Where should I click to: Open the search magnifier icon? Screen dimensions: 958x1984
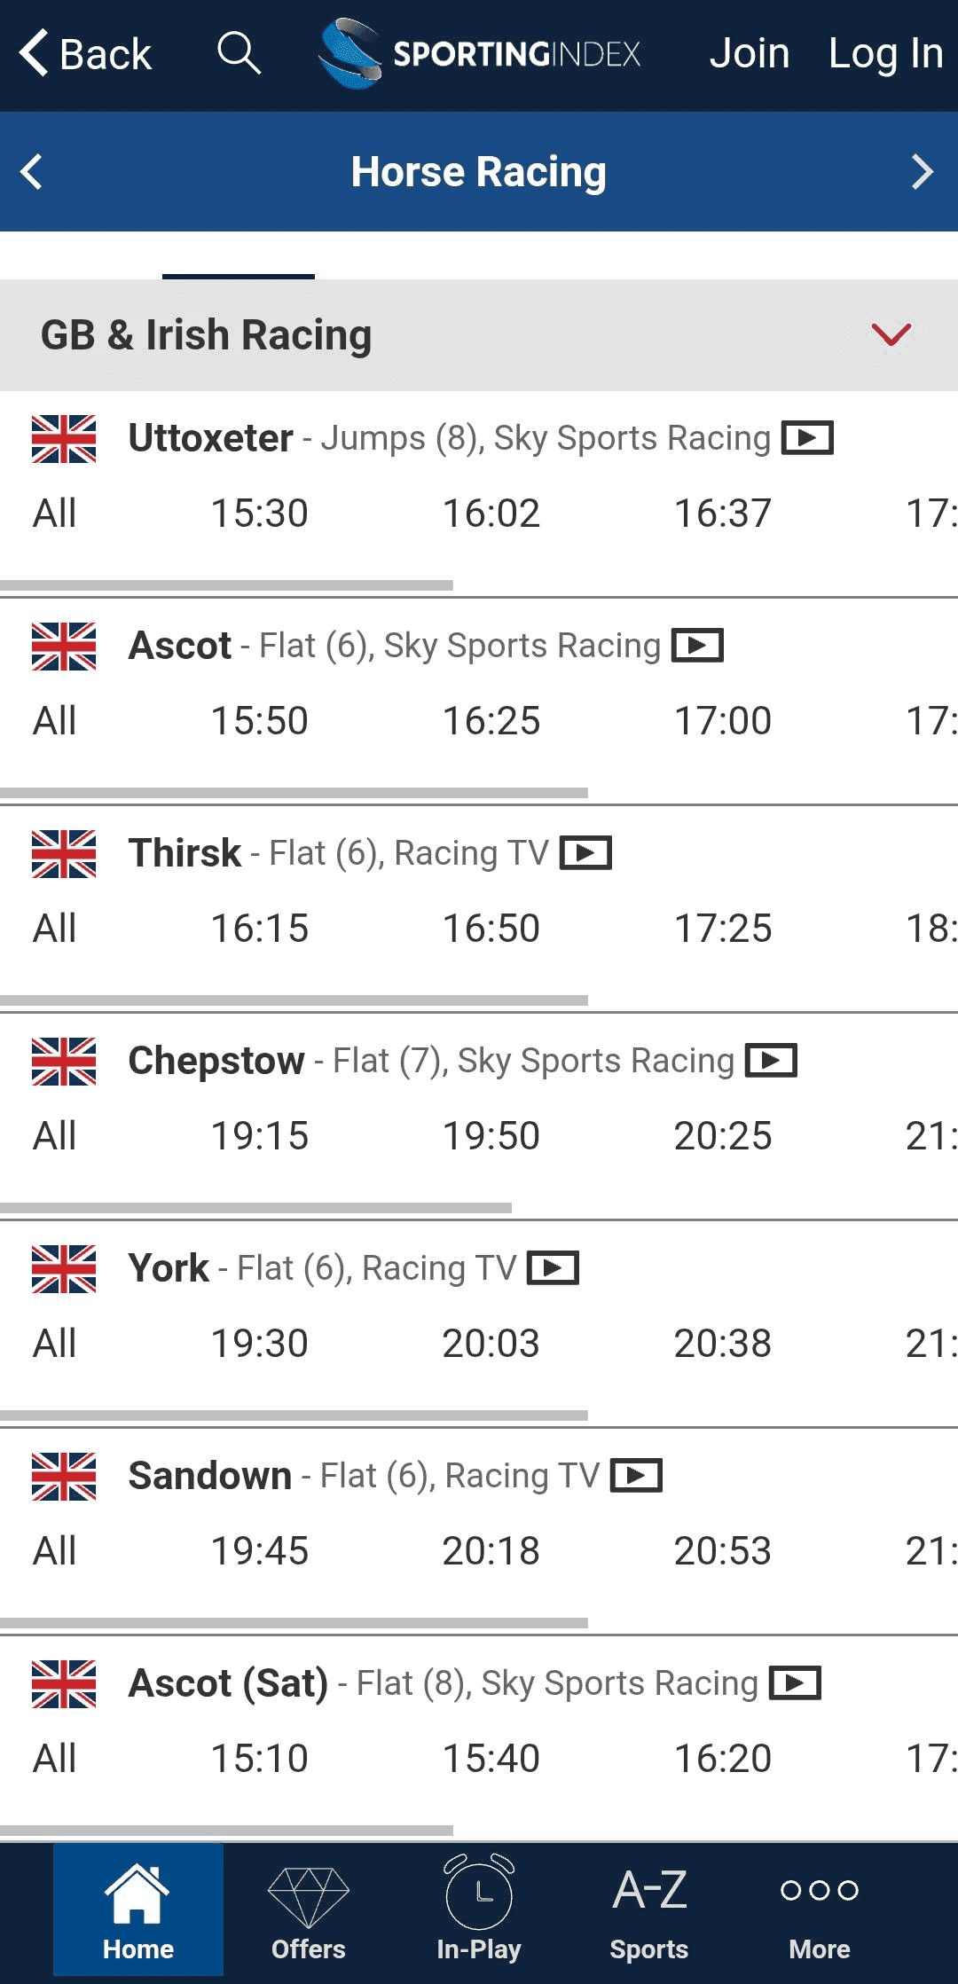tap(239, 53)
